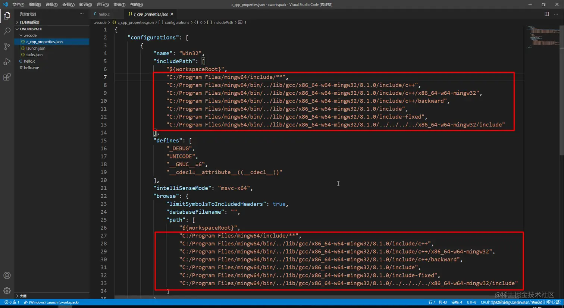The width and height of the screenshot is (564, 308).
Task: Click the minimap code overview
Action: coord(543,37)
